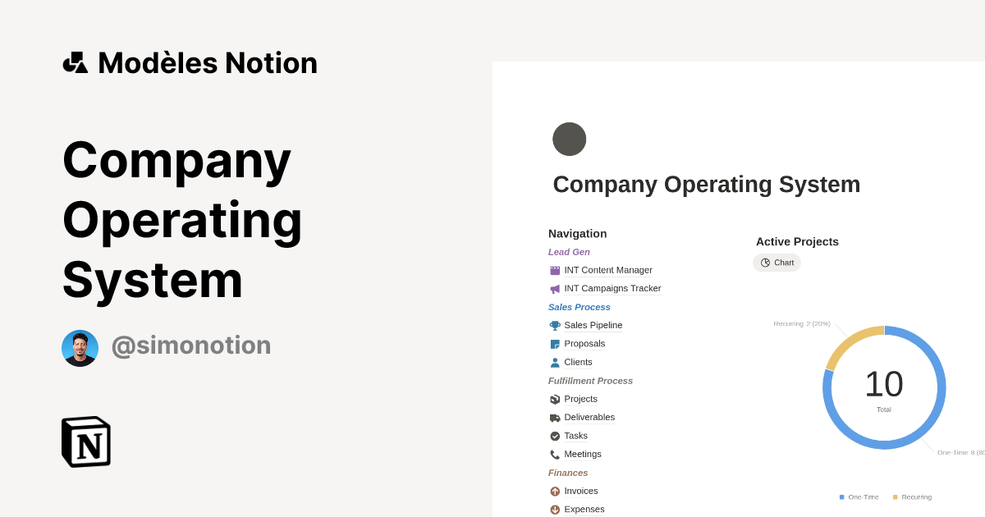Click the Recurring yellow legend swatch
The image size is (985, 517).
tap(895, 497)
